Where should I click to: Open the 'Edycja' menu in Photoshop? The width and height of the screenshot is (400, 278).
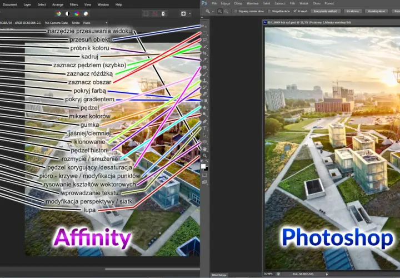click(x=225, y=3)
